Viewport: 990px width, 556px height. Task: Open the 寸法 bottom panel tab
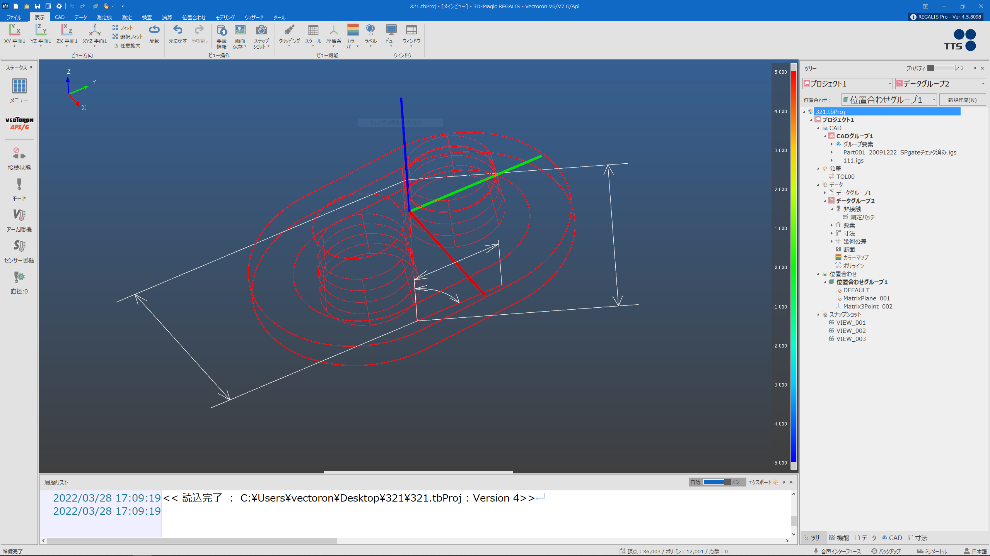point(917,537)
